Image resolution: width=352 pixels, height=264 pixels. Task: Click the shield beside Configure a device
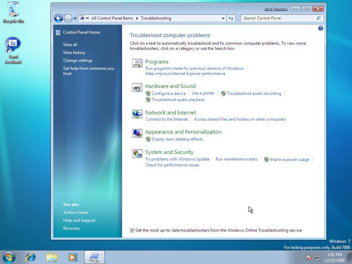(148, 94)
